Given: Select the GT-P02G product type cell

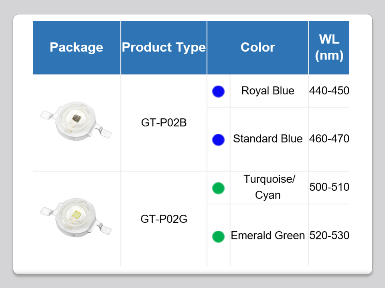Looking at the screenshot, I should coord(164,219).
